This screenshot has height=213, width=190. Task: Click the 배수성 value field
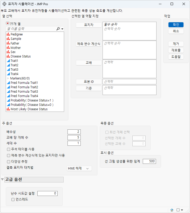coord(74,132)
